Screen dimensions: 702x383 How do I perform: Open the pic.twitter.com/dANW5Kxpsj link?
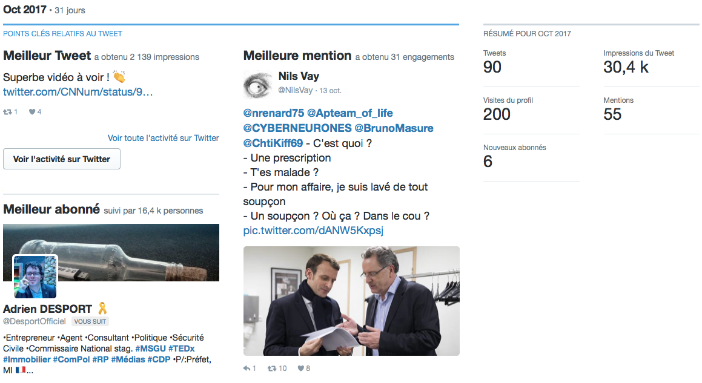pos(313,231)
